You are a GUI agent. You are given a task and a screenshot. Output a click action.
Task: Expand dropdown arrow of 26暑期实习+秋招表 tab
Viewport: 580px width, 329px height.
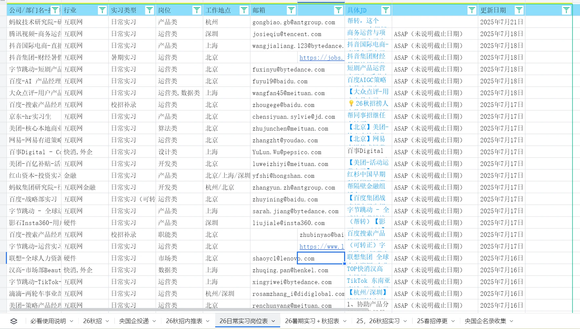pos(345,321)
